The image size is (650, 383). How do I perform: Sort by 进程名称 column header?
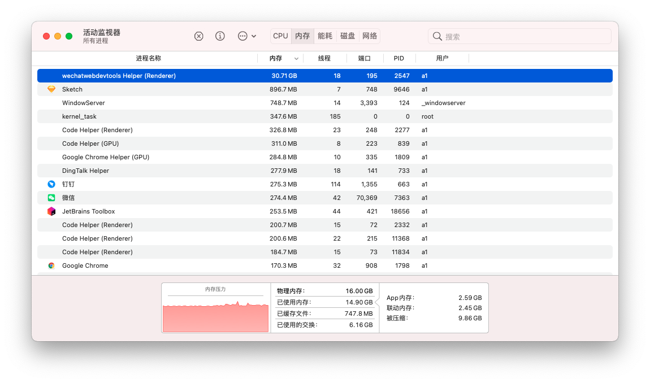pyautogui.click(x=149, y=58)
